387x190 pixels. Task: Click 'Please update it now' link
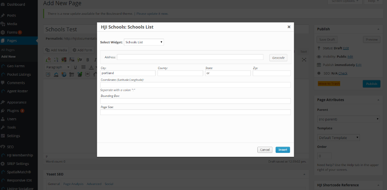[152, 14]
